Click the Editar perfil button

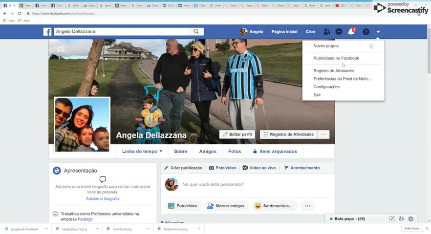pos(237,135)
